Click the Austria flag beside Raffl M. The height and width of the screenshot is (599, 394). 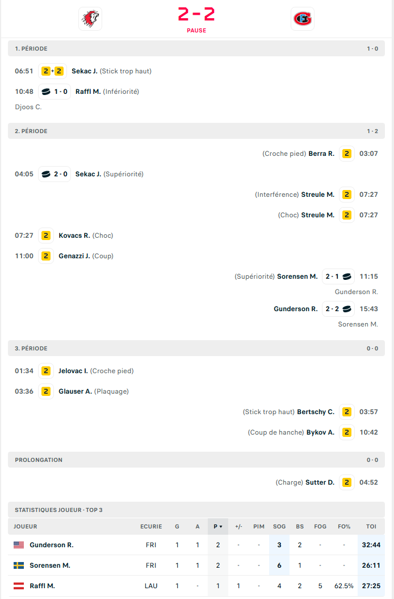[19, 586]
